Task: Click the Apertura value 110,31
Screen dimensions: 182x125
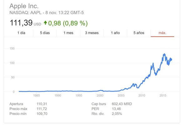Action: (x=42, y=104)
